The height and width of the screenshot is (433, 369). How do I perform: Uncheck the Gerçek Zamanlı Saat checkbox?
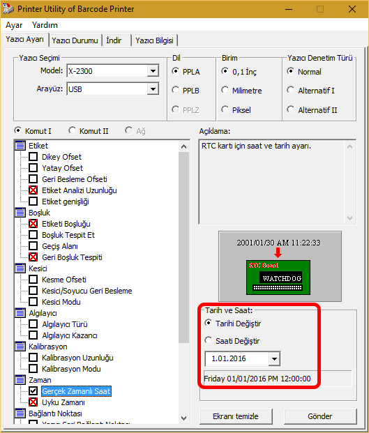click(33, 391)
